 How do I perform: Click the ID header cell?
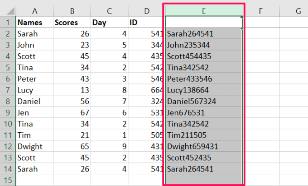click(x=146, y=22)
